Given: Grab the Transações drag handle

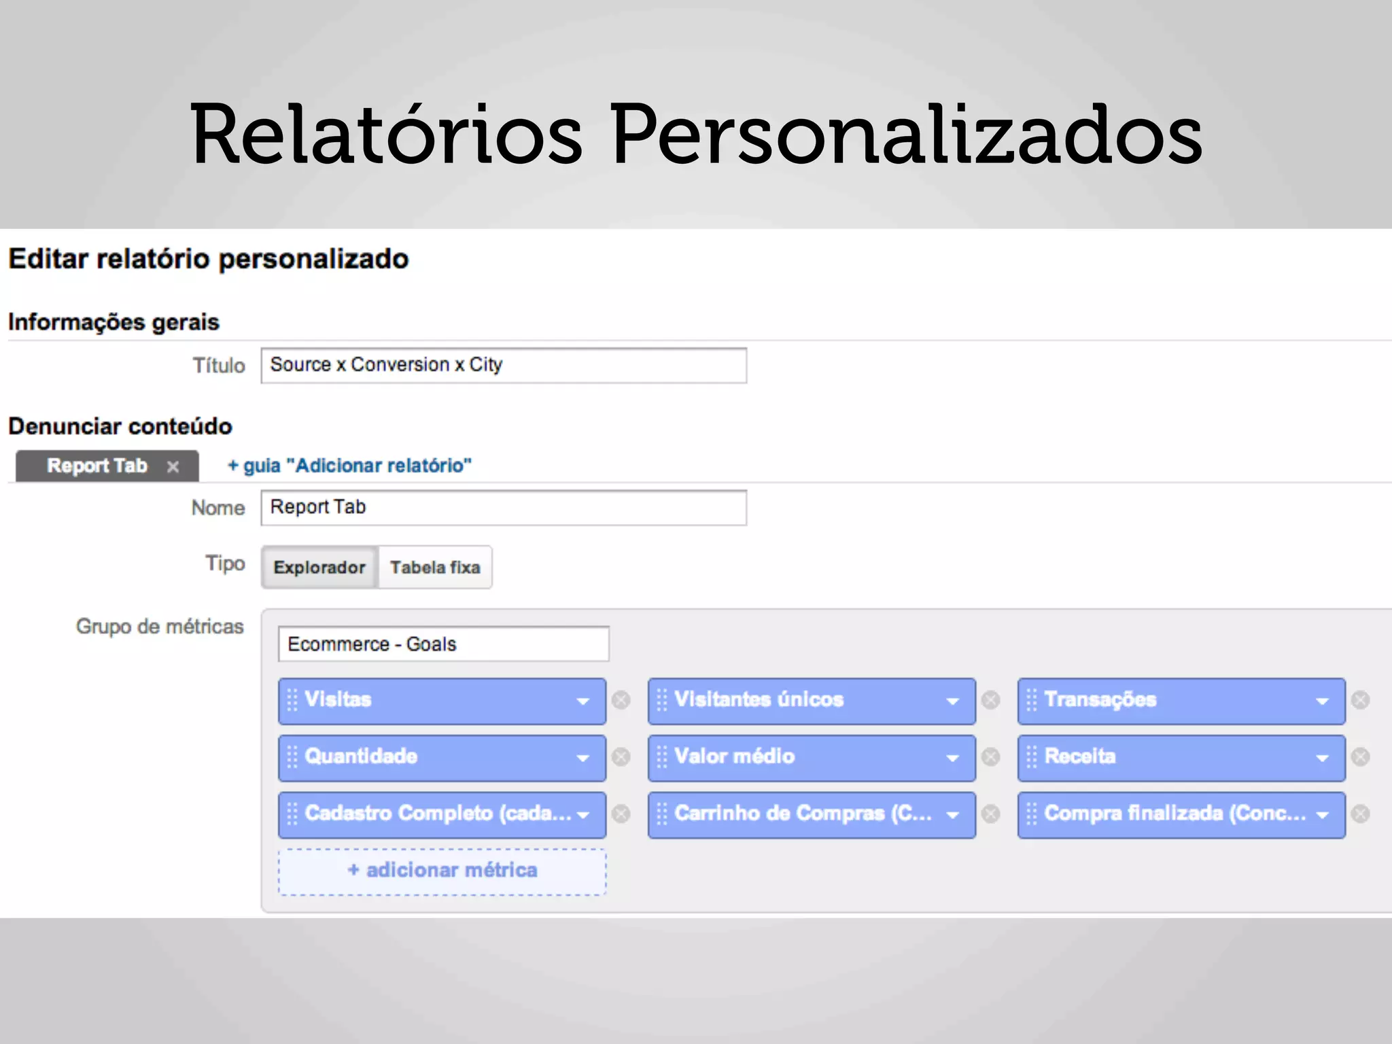Looking at the screenshot, I should (x=1032, y=700).
